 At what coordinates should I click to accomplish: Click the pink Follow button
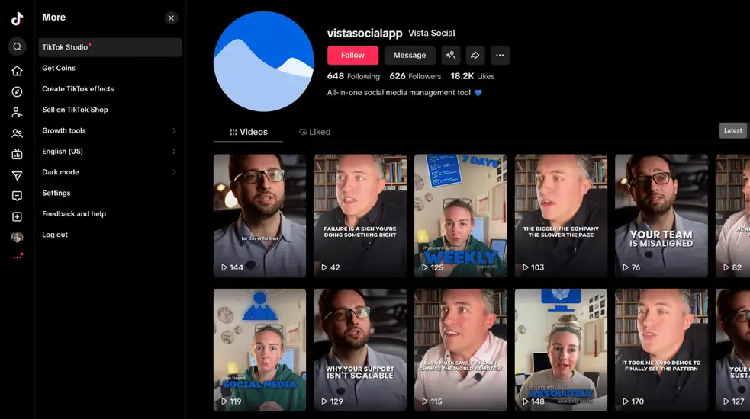tap(352, 55)
